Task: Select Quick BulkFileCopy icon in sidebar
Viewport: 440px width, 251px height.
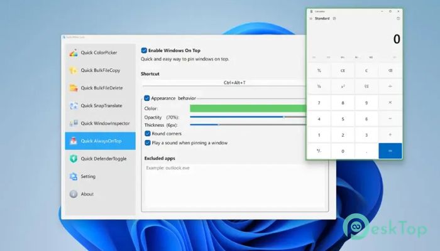Action: 74,70
